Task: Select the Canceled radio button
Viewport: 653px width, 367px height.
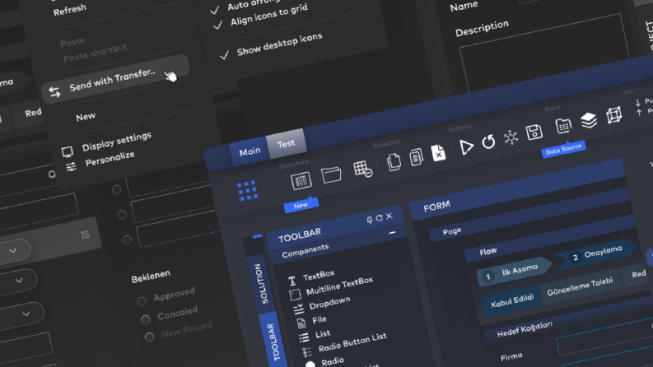Action: (146, 319)
